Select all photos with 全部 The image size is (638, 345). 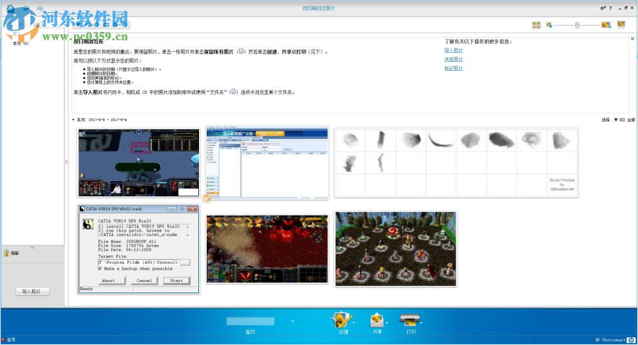coord(631,120)
